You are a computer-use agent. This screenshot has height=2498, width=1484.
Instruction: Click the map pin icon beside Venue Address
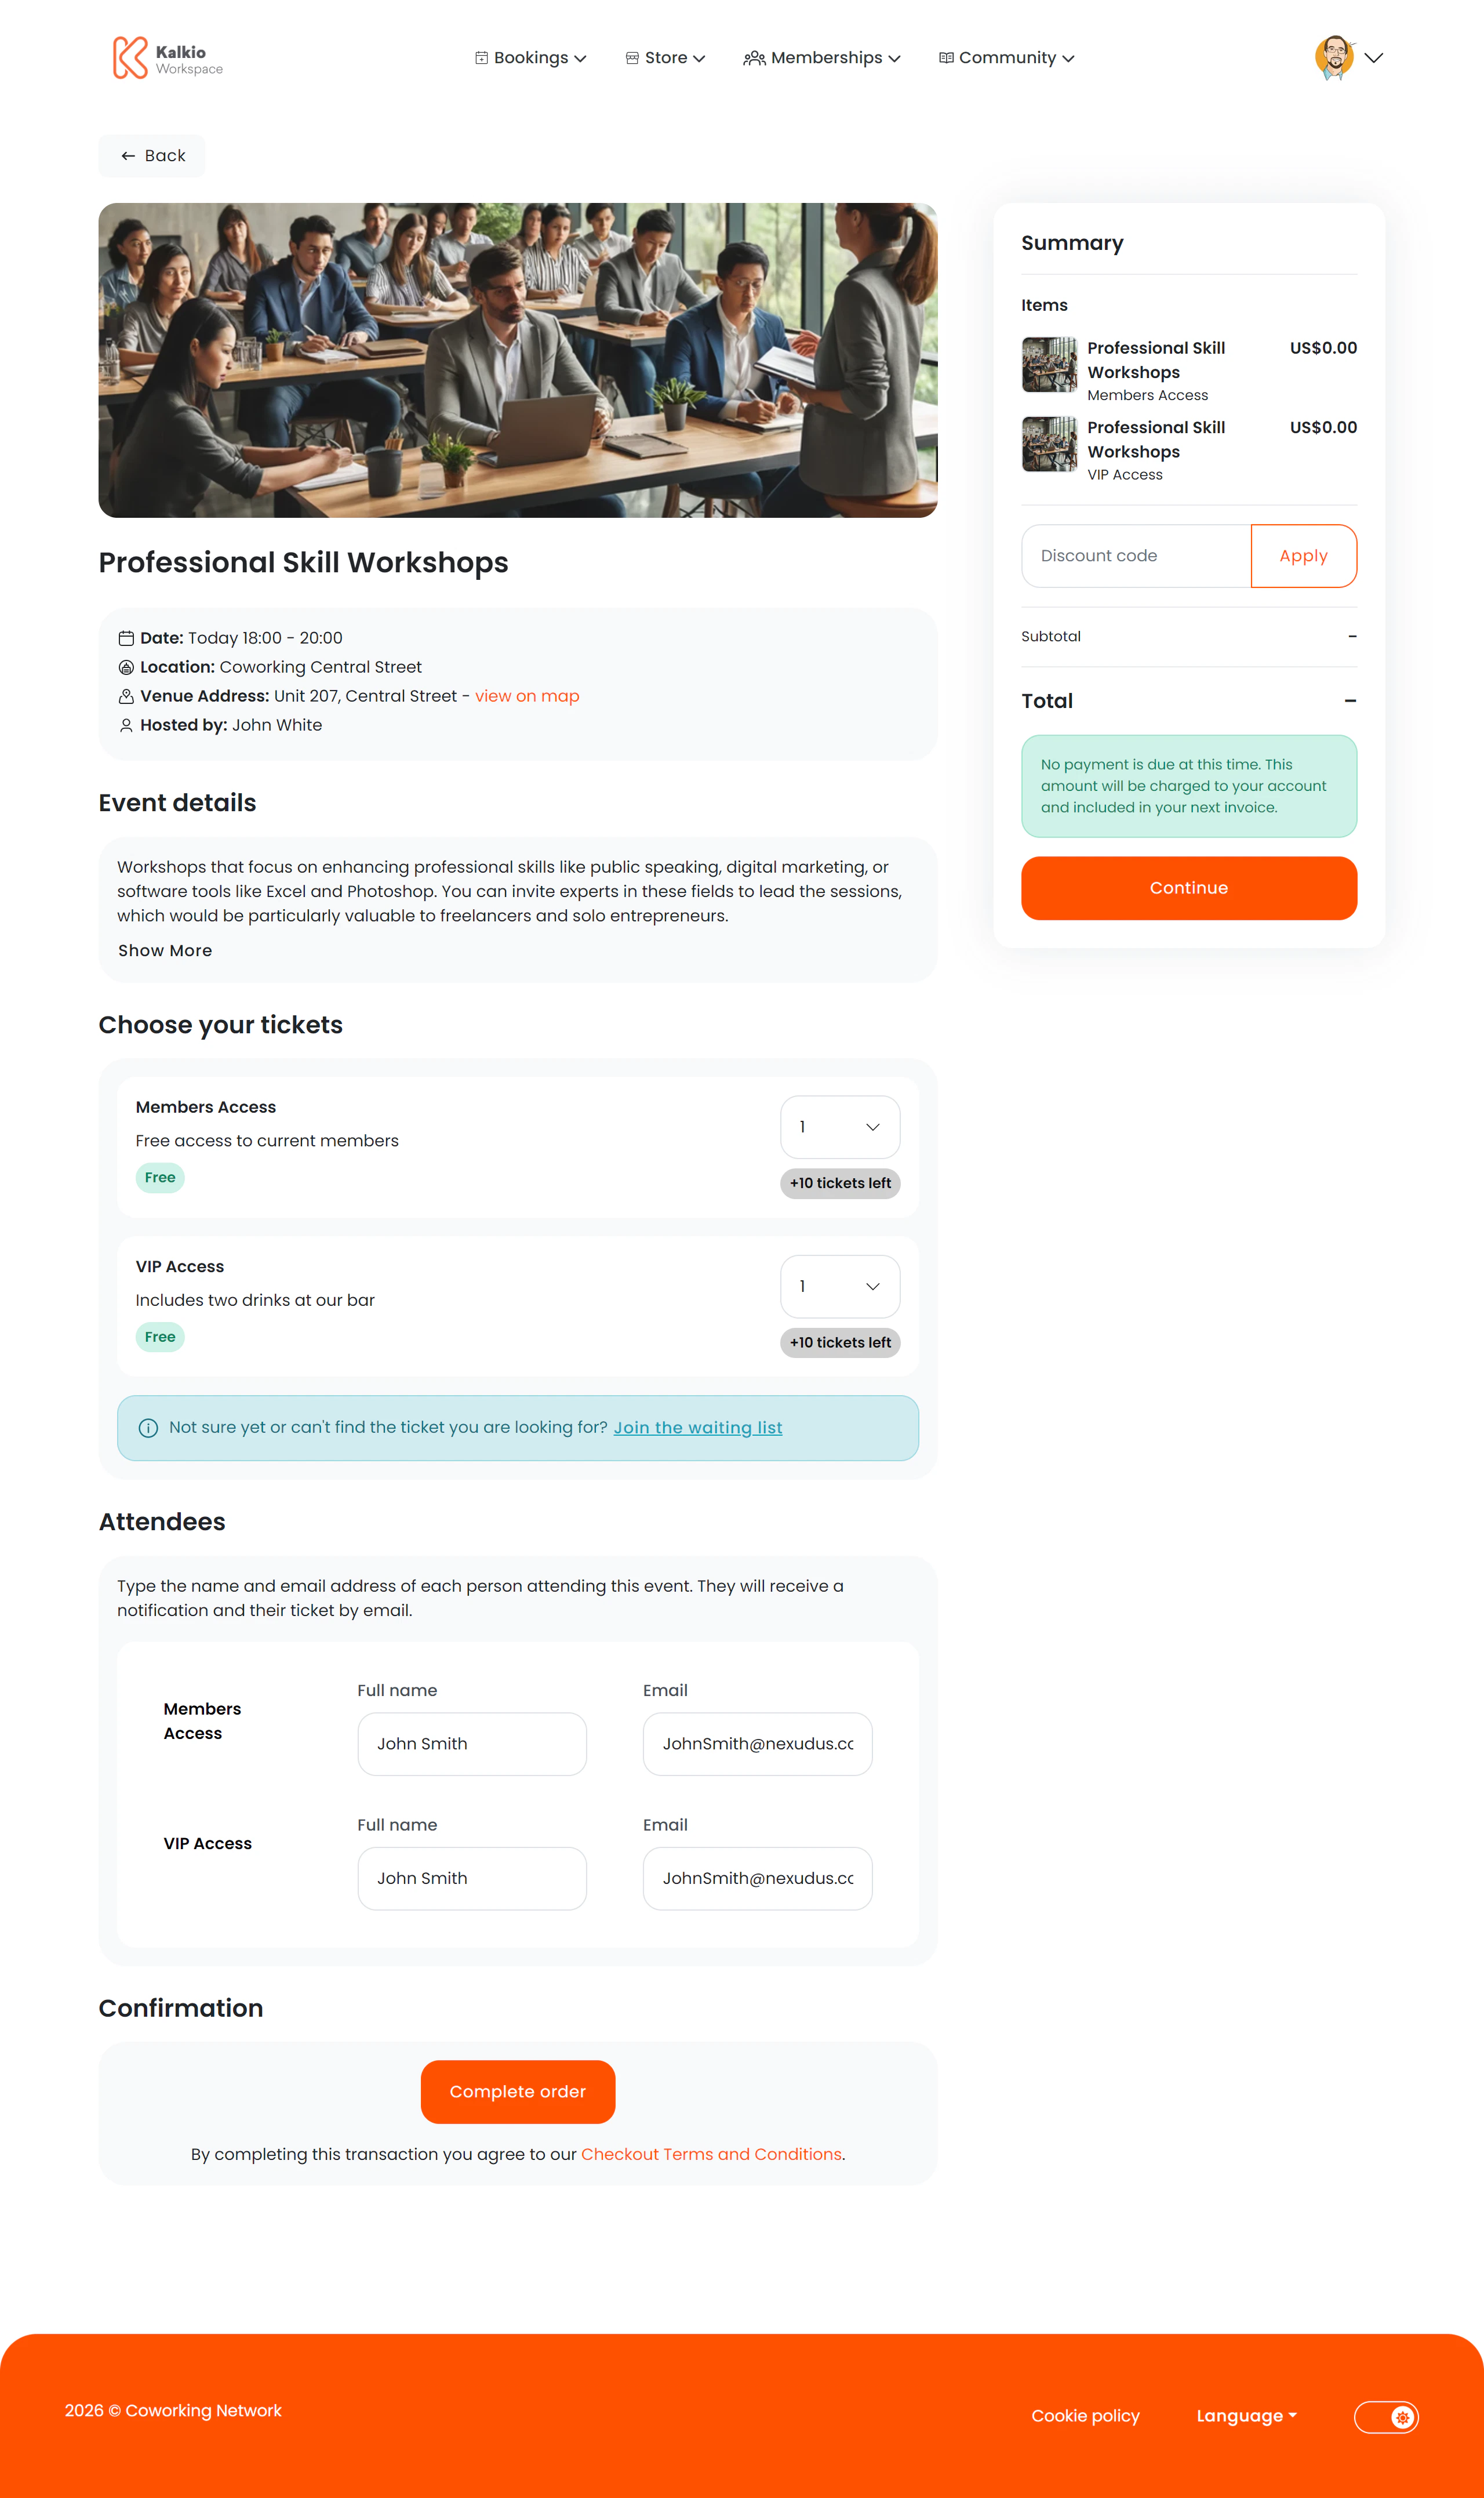(x=126, y=695)
